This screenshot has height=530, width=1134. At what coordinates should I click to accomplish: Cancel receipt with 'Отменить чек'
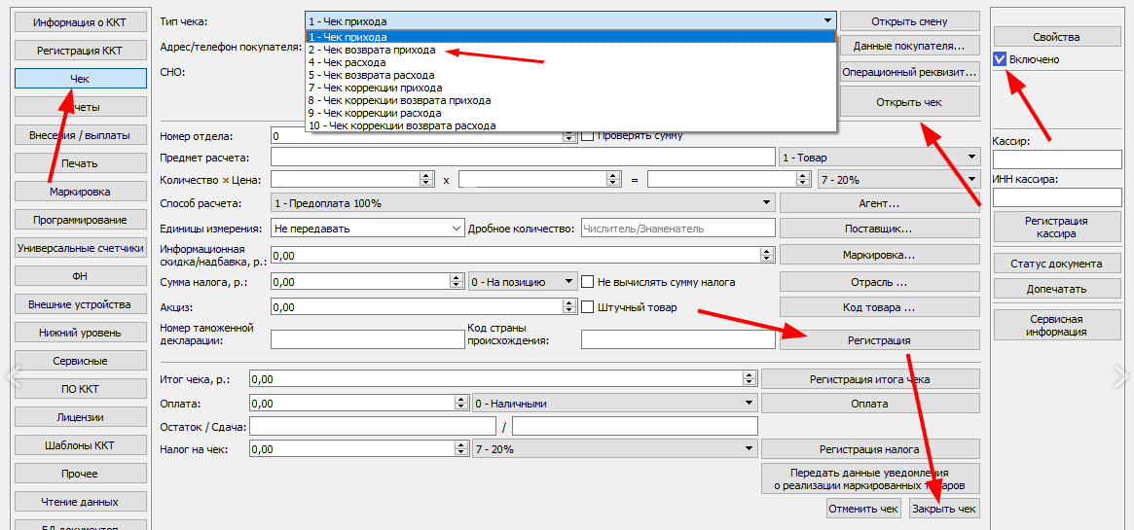(x=863, y=509)
